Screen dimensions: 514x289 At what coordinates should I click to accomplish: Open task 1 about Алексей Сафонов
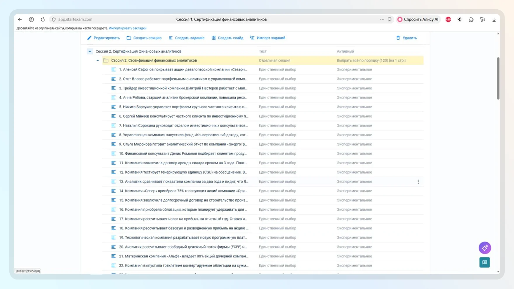pos(183,70)
